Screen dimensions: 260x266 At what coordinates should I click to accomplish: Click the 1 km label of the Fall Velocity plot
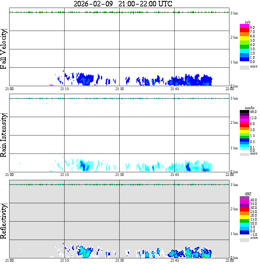pyautogui.click(x=234, y=62)
